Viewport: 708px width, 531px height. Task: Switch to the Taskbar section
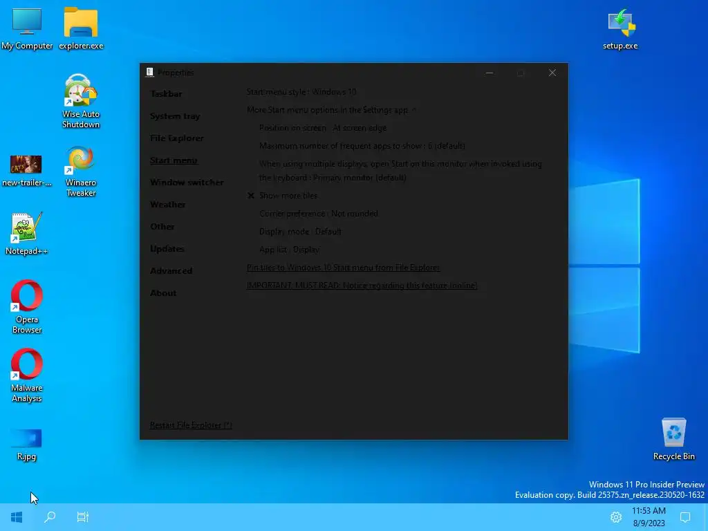[166, 94]
